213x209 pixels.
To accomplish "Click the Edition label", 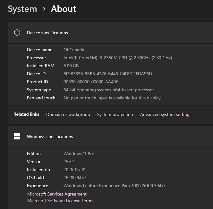I will click(34, 154).
